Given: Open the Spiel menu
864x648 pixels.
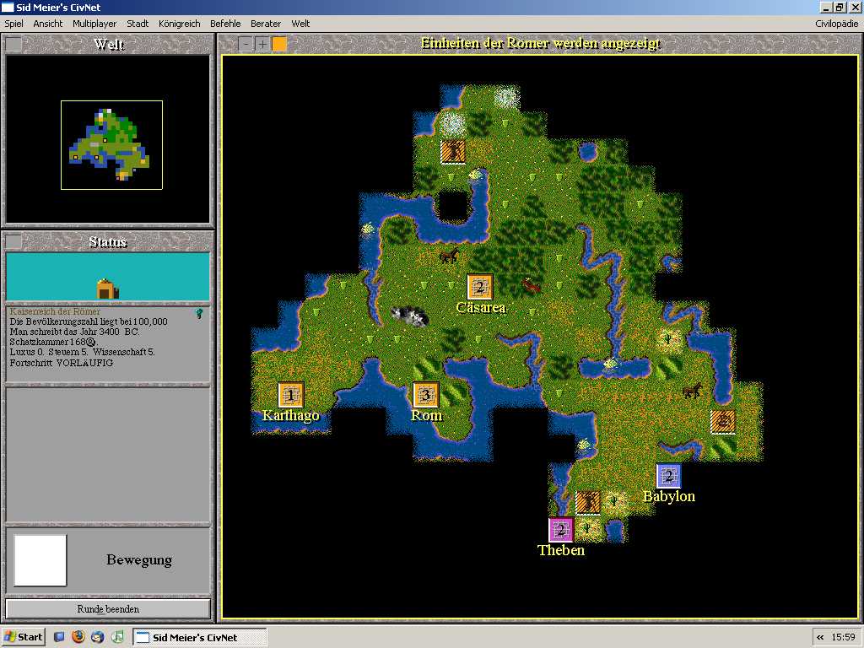Looking at the screenshot, I should [x=13, y=24].
